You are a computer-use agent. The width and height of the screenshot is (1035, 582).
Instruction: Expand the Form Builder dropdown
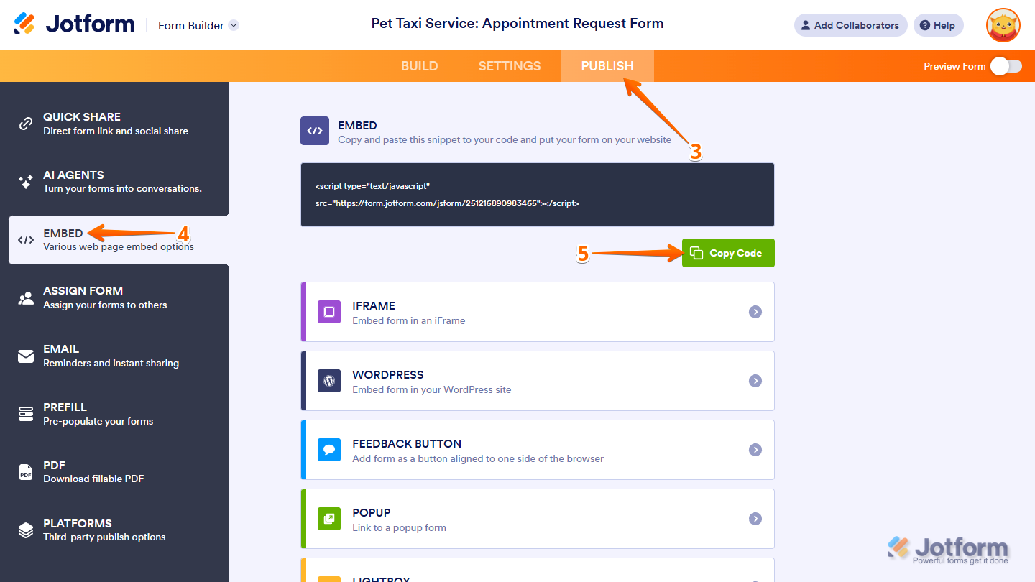[234, 25]
